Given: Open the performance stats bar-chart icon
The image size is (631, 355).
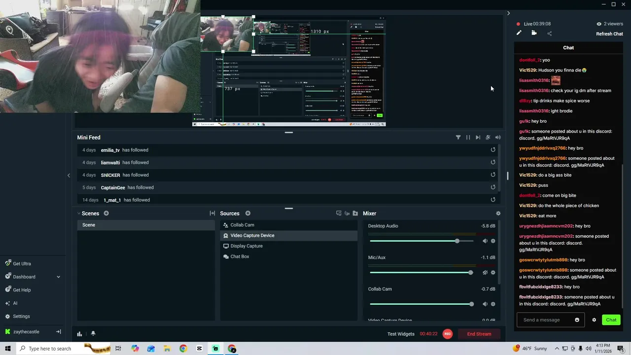Looking at the screenshot, I should 79,334.
